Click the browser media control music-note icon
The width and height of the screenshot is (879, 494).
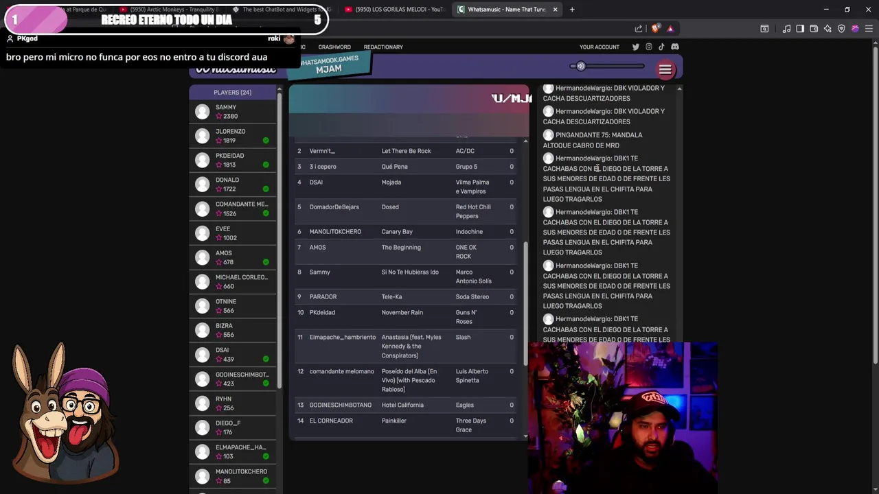pos(786,29)
